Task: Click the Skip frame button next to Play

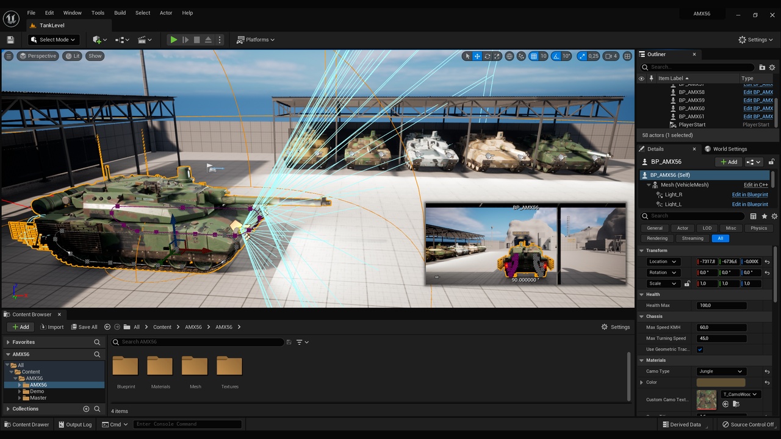Action: click(x=185, y=40)
